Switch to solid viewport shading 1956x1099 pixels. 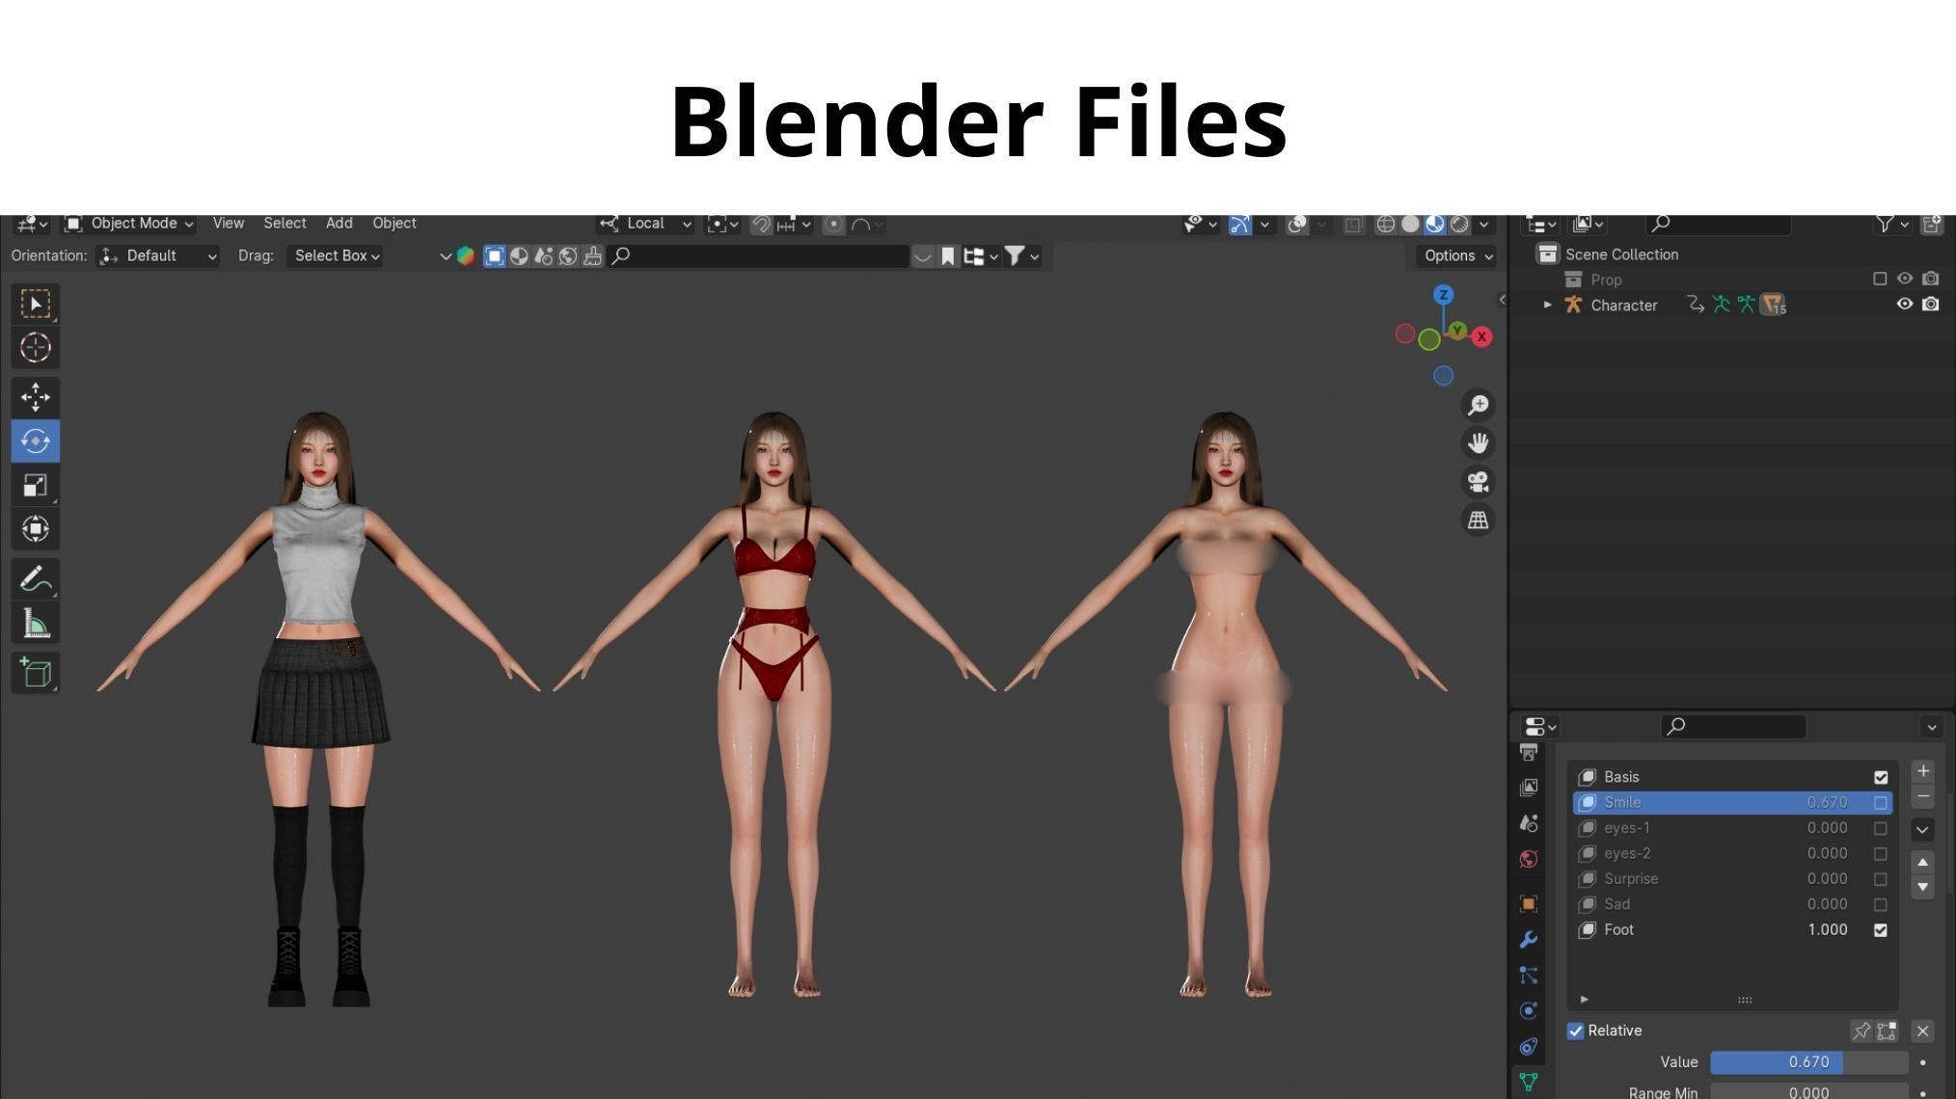pyautogui.click(x=1410, y=225)
